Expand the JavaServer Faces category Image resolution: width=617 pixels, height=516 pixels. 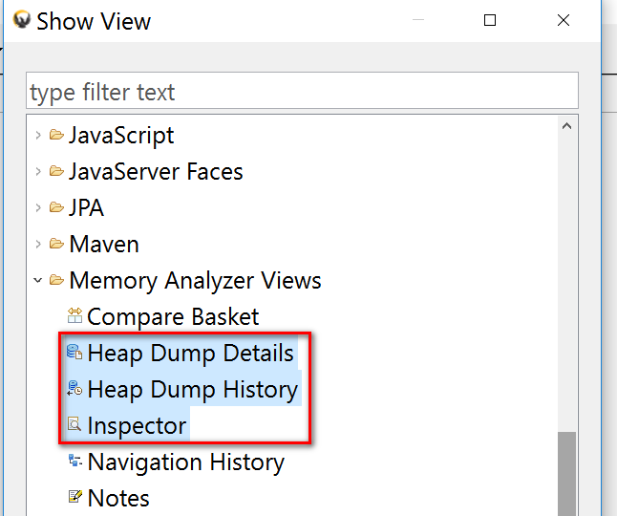38,171
